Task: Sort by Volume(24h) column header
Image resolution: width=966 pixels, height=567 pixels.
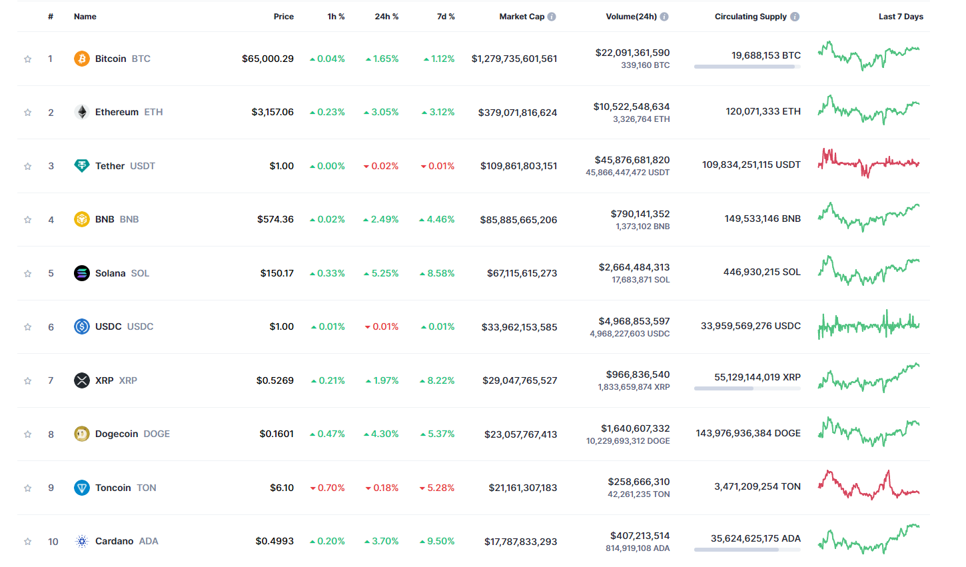Action: click(631, 17)
